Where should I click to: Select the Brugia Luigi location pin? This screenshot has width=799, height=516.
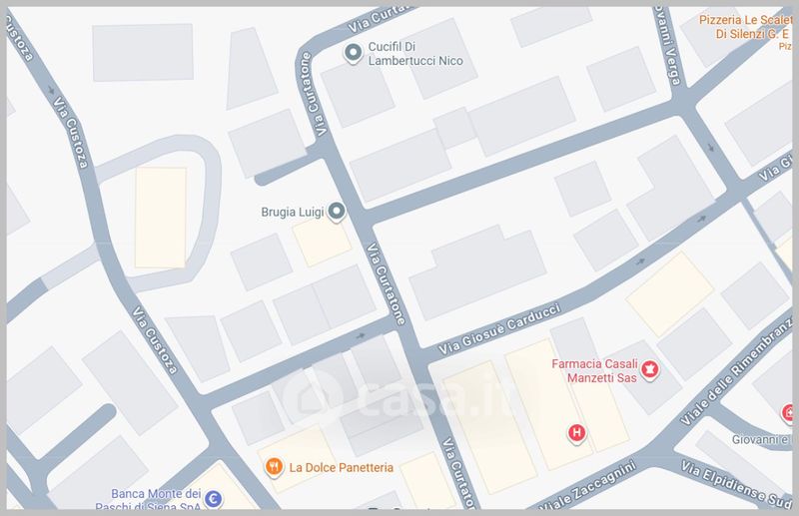pyautogui.click(x=337, y=212)
